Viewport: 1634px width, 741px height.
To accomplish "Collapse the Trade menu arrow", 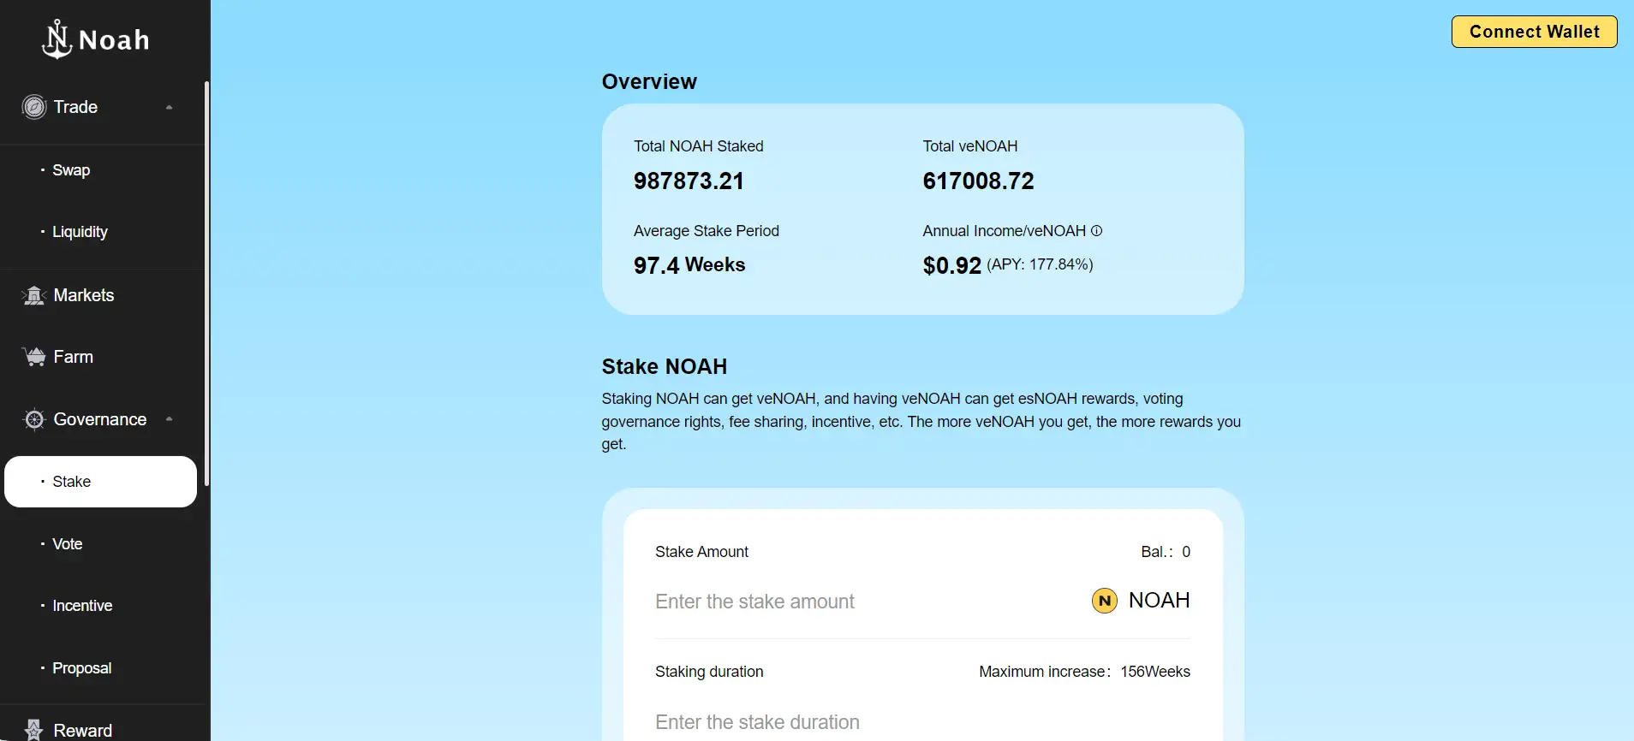I will point(169,108).
